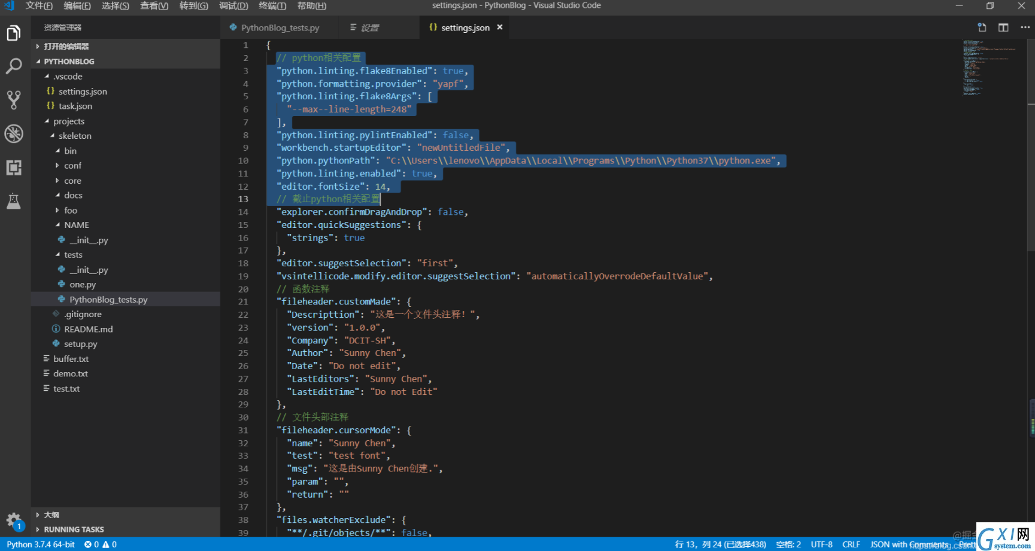
Task: Open settings.json in the .vscode folder
Action: point(83,92)
